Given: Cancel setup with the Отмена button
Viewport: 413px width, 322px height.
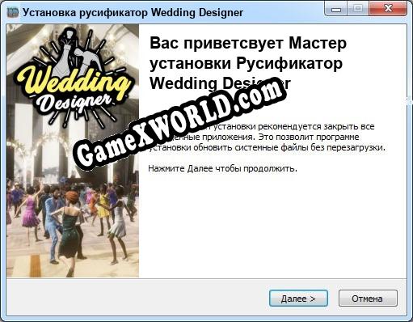Looking at the screenshot, I should click(368, 299).
